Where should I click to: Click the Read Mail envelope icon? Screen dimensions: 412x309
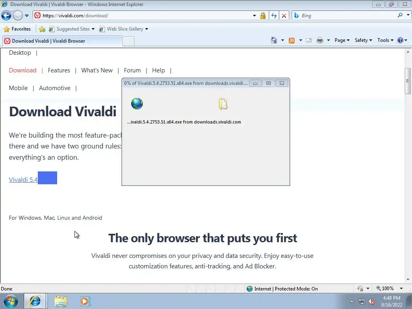tap(309, 40)
